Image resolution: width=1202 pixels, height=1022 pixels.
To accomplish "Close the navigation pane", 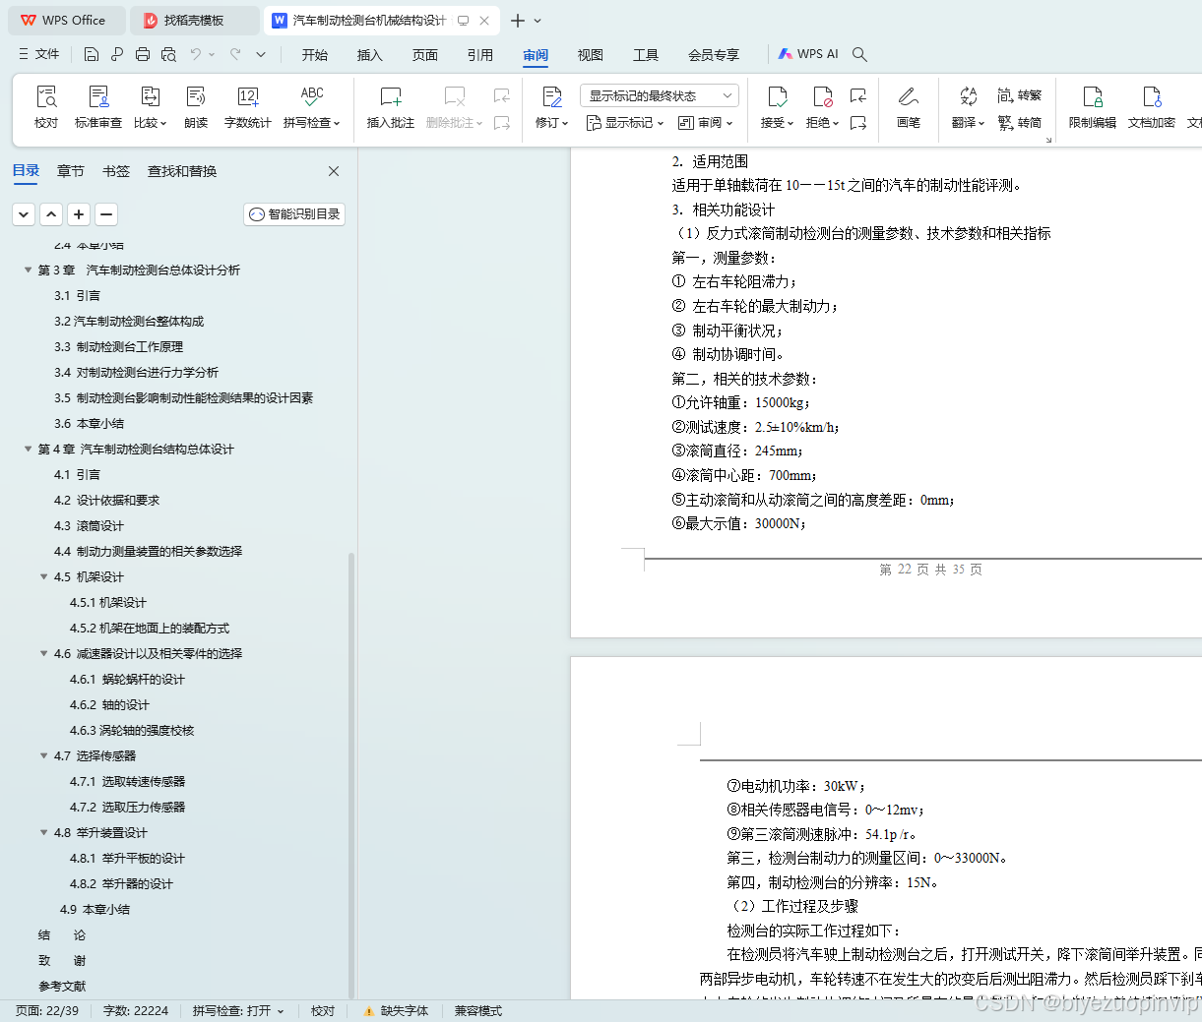I will (x=334, y=171).
